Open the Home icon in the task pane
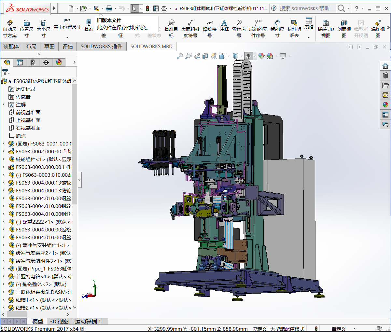 [x=385, y=66]
